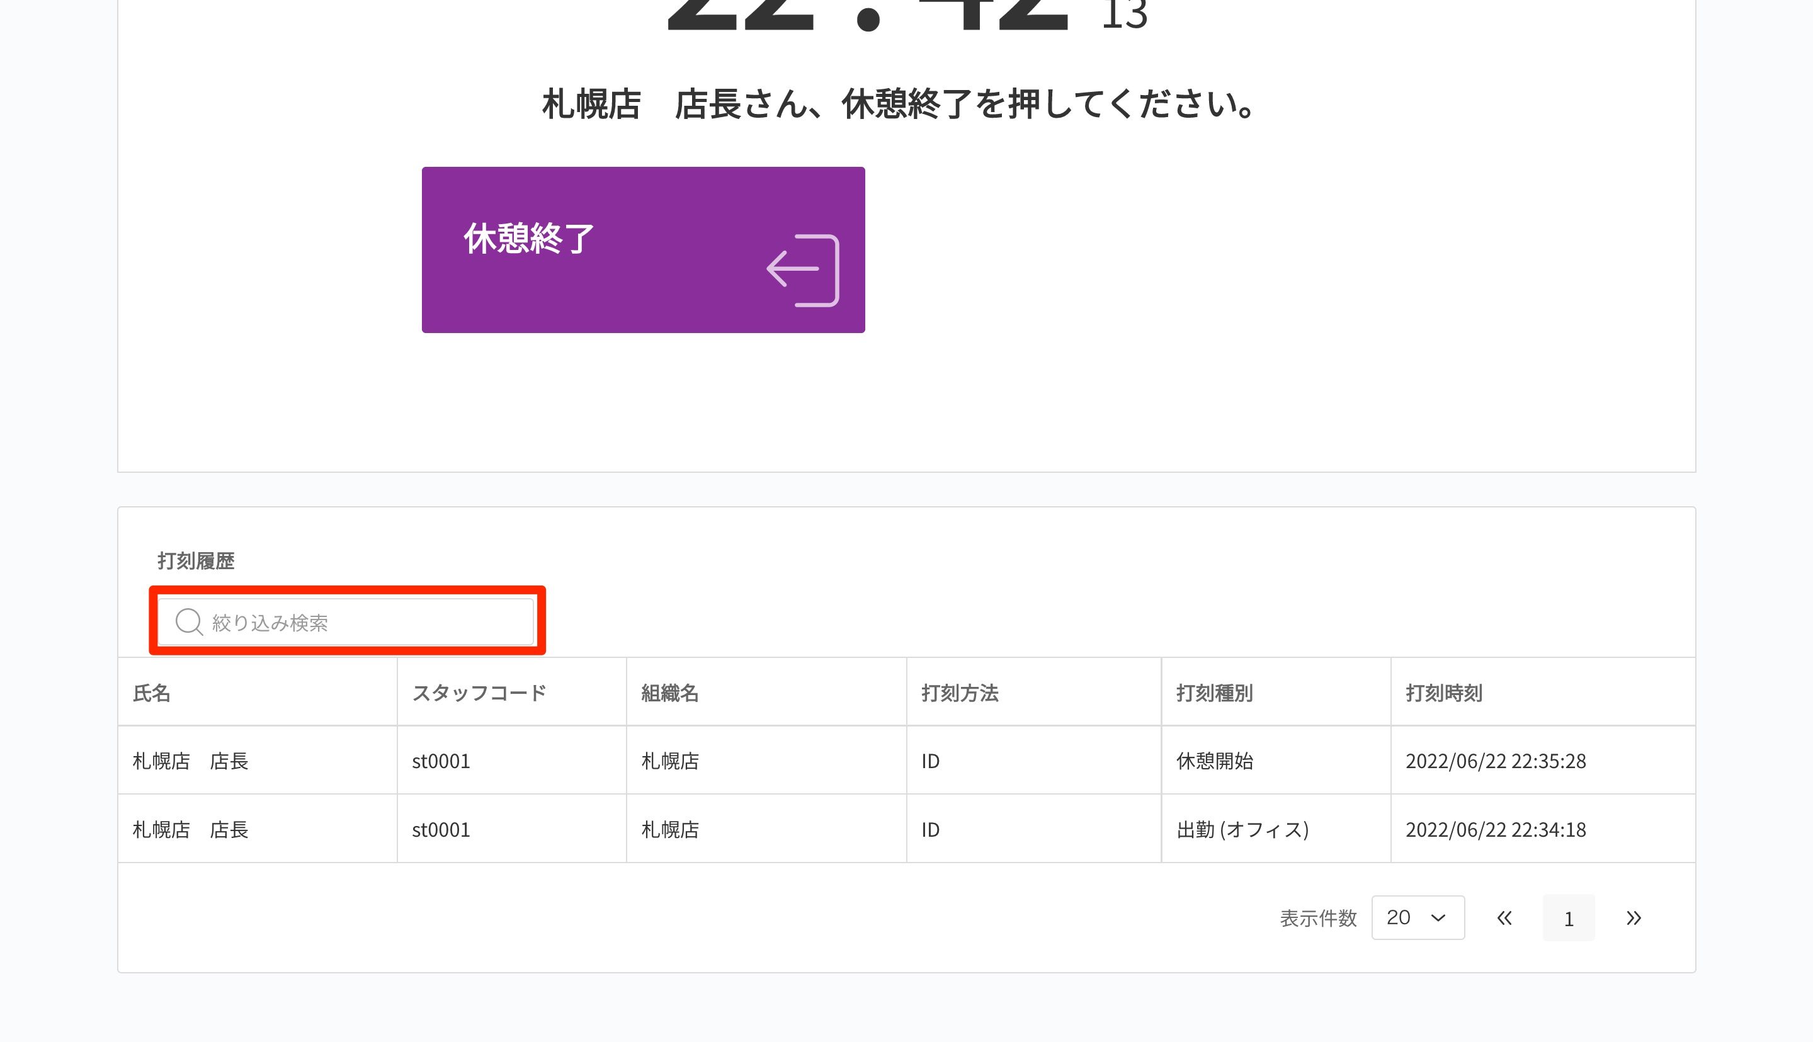Sort by 打刻種別 column header
This screenshot has width=1813, height=1042.
coord(1214,692)
